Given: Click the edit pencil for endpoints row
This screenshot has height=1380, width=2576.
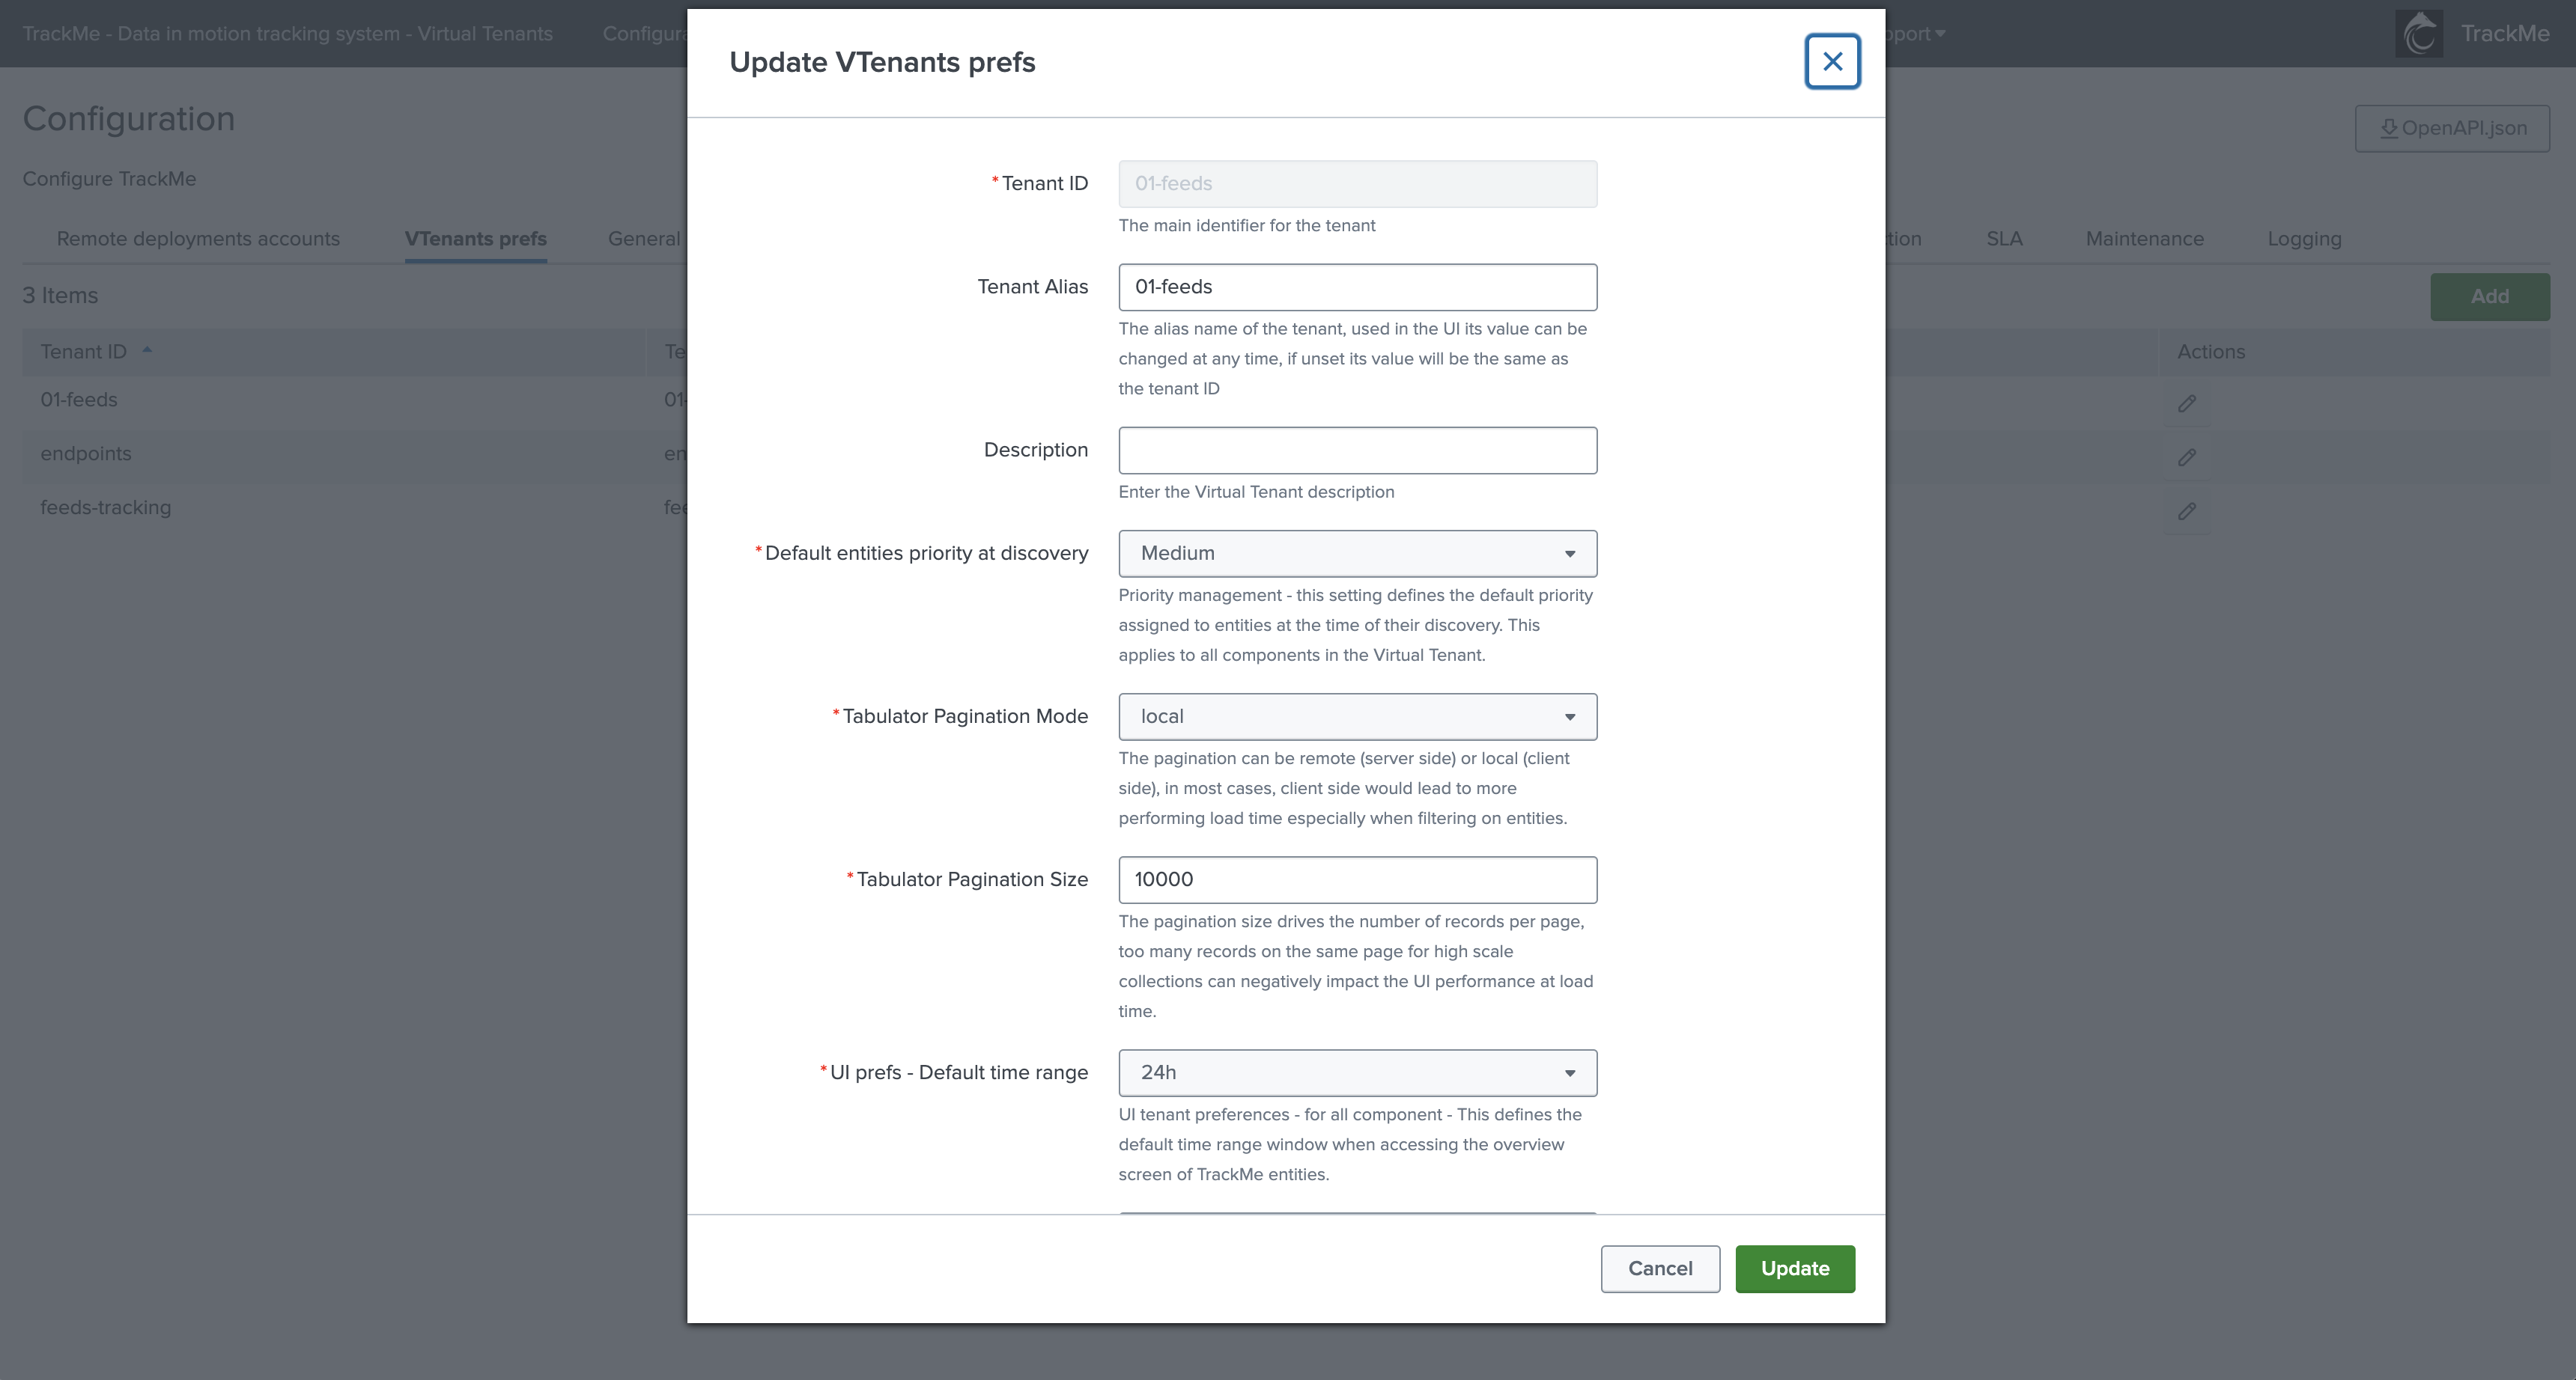Looking at the screenshot, I should [x=2187, y=458].
